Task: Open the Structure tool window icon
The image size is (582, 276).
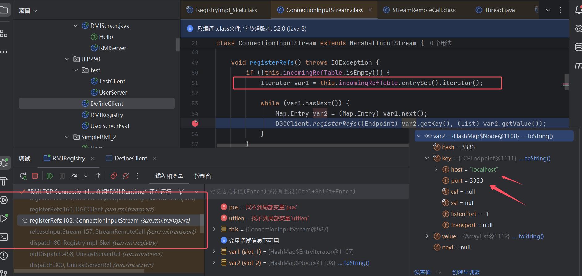Action: coord(4,33)
